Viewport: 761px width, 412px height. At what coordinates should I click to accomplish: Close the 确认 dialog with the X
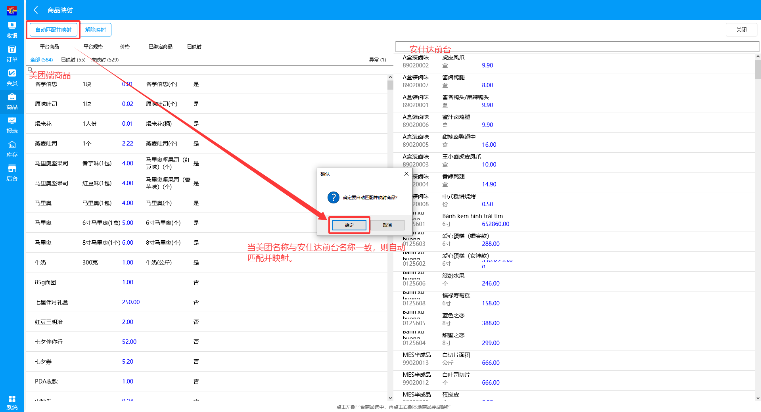(406, 174)
